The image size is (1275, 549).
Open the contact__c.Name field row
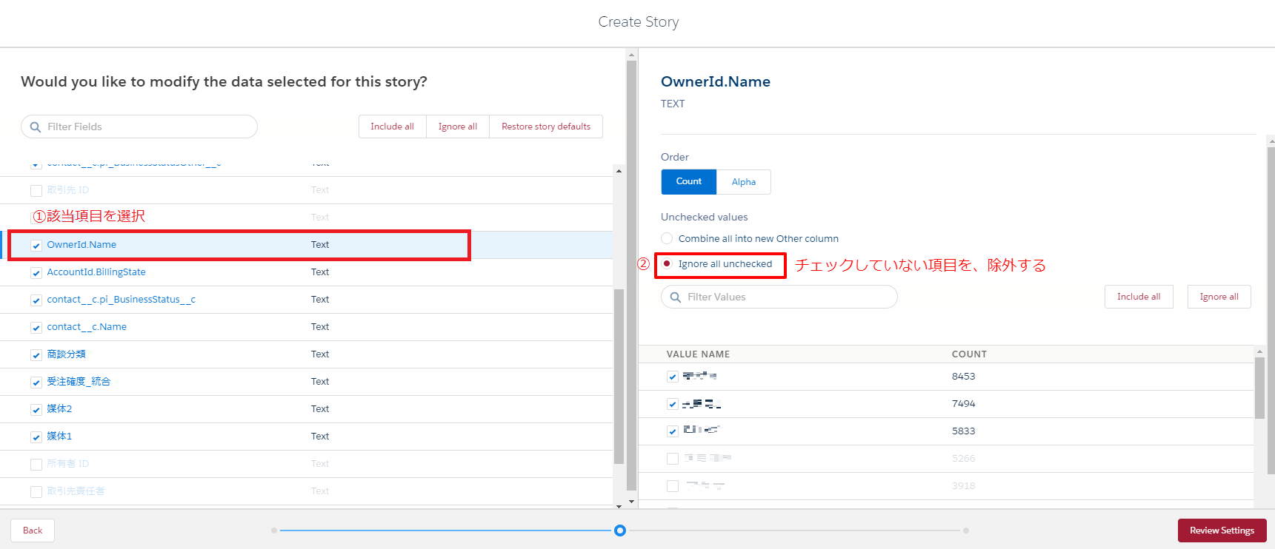pyautogui.click(x=87, y=327)
